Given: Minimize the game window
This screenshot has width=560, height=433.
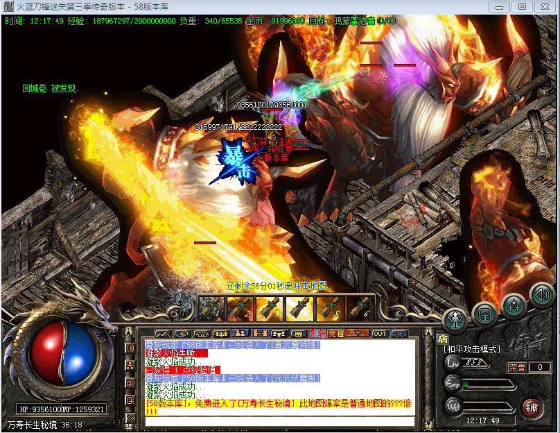Looking at the screenshot, I should [500, 7].
